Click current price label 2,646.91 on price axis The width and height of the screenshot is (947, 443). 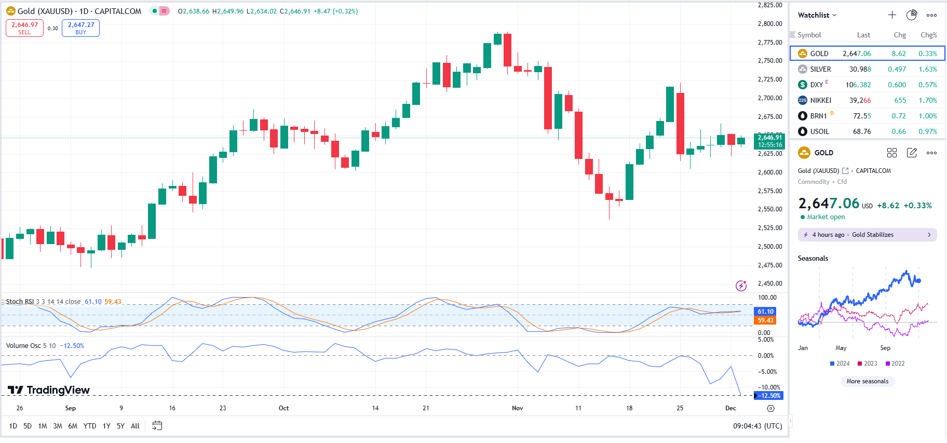769,141
